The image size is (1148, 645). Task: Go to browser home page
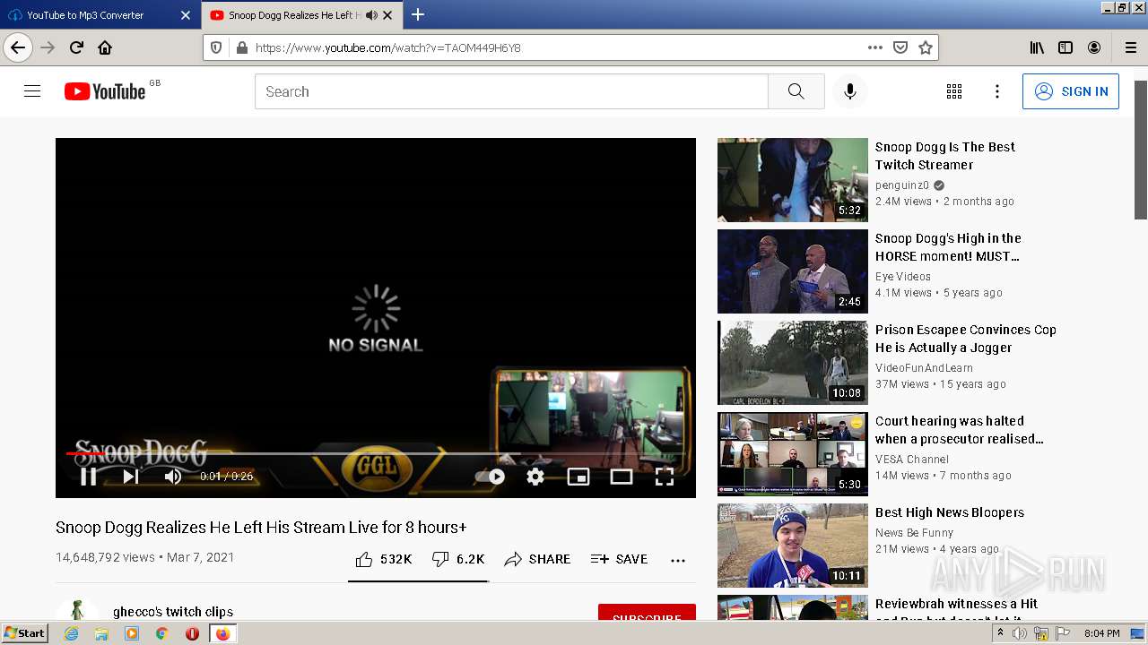pos(105,47)
